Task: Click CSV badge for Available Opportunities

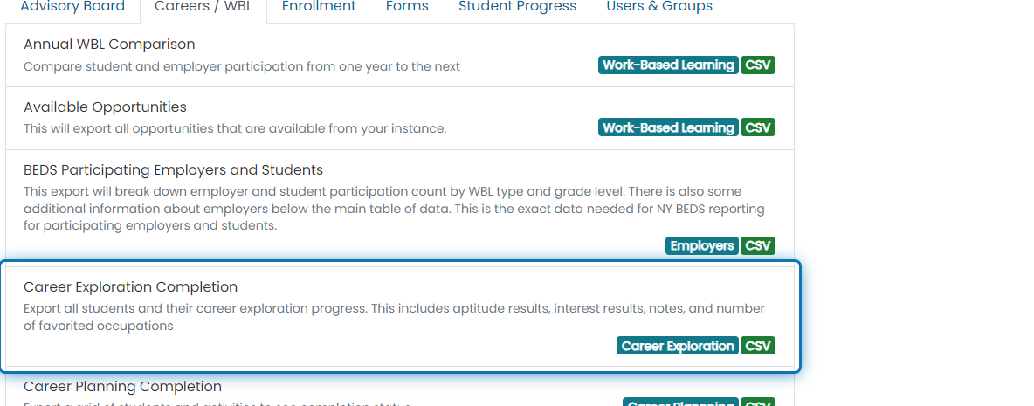Action: click(758, 127)
